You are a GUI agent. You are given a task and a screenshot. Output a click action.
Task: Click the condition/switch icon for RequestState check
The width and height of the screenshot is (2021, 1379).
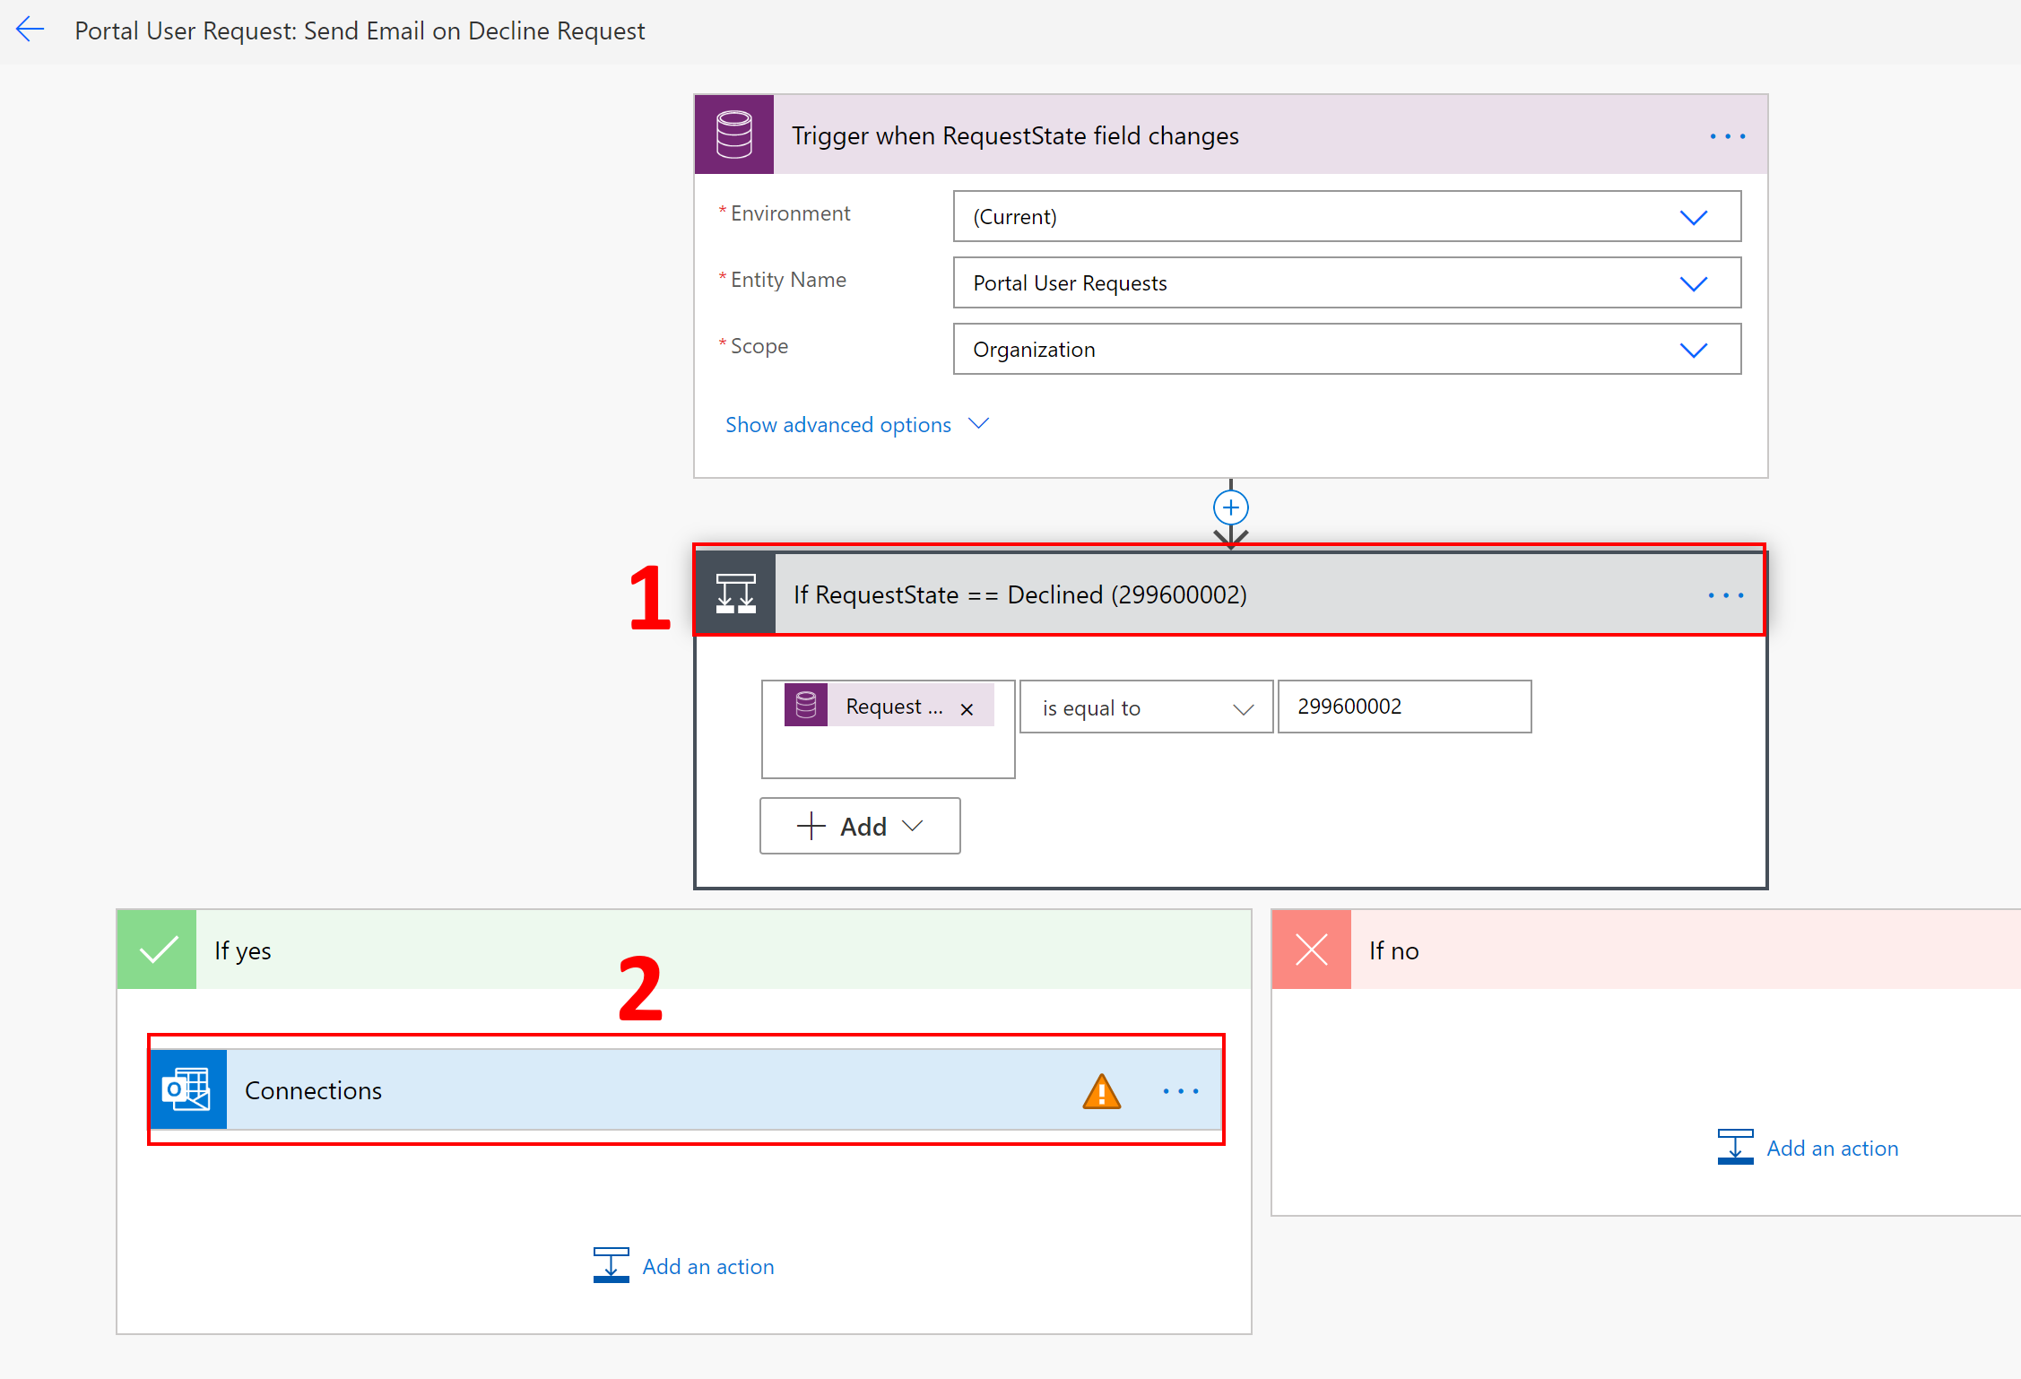tap(734, 594)
